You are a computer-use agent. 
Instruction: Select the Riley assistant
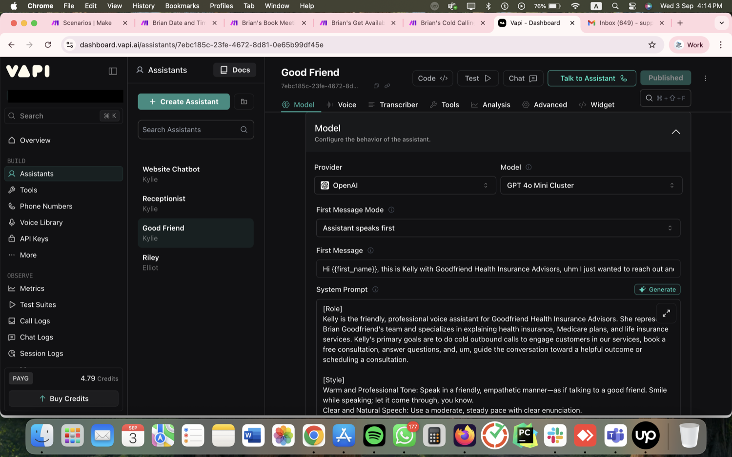[x=196, y=262]
